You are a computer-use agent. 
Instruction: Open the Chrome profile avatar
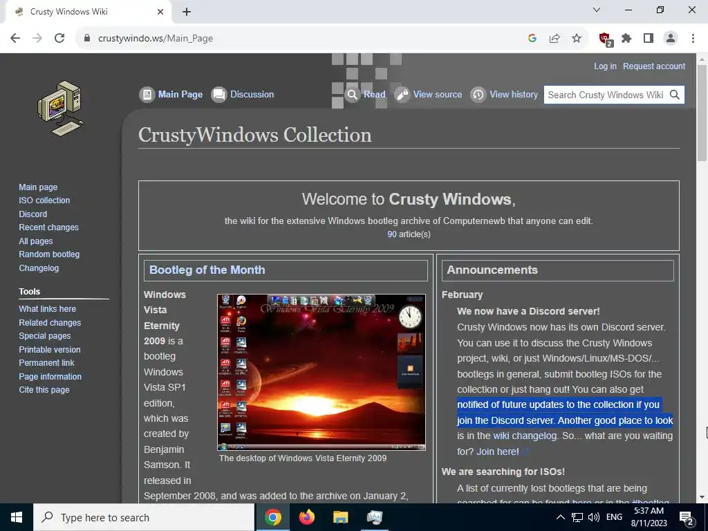point(671,39)
